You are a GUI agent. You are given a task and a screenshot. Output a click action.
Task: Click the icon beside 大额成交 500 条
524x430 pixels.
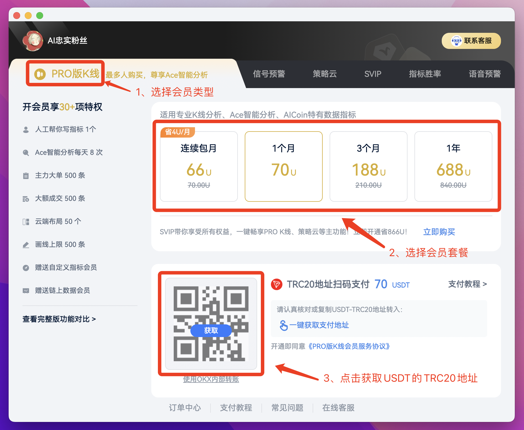tap(26, 199)
